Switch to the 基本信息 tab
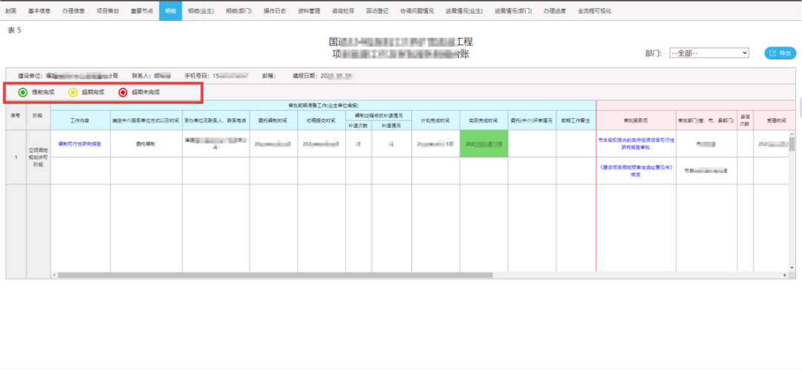 pyautogui.click(x=39, y=10)
